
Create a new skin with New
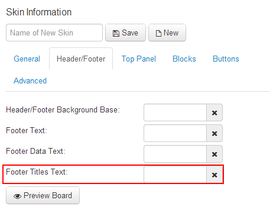pyautogui.click(x=167, y=33)
